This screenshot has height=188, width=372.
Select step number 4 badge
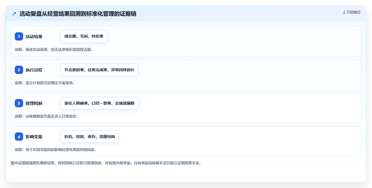19,137
